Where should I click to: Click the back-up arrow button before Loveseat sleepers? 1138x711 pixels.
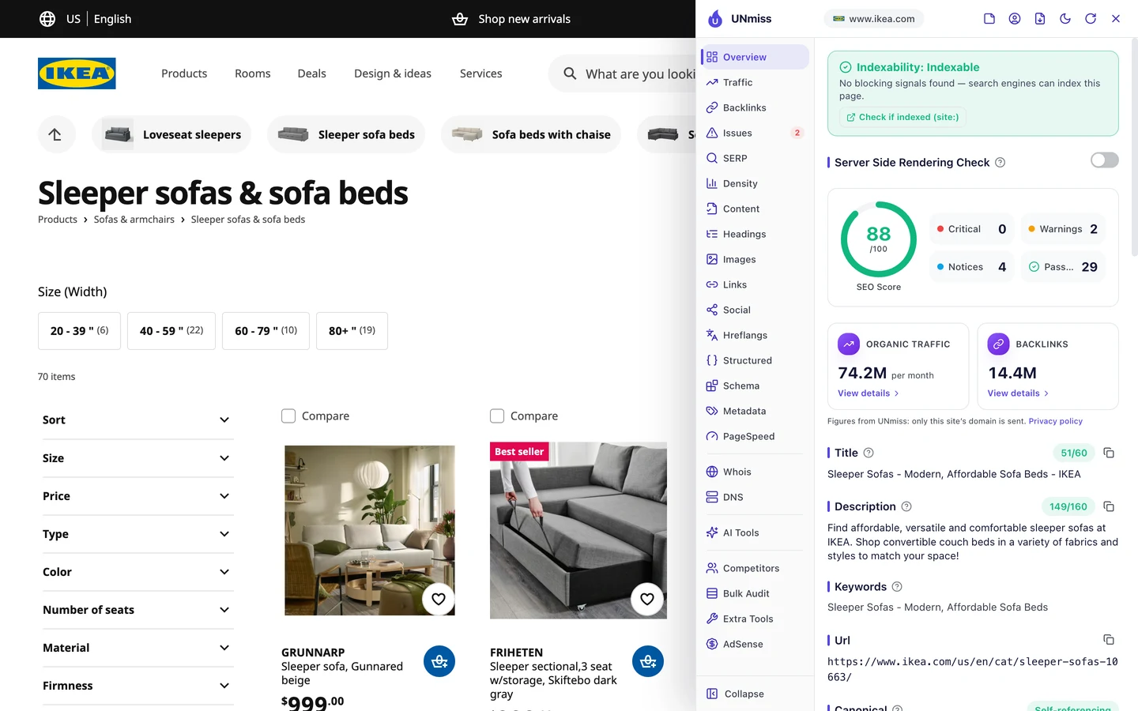(55, 134)
